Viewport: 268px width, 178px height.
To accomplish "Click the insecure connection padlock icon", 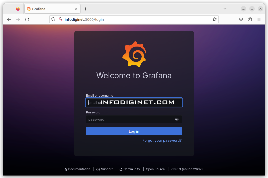I will [60, 20].
